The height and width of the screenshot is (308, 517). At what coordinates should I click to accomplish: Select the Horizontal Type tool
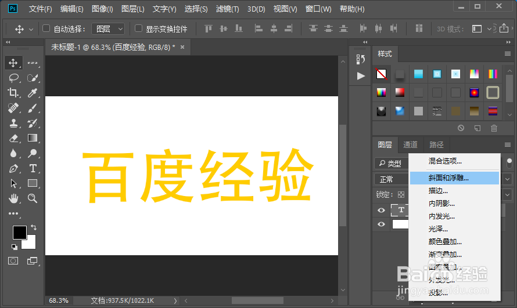33,168
